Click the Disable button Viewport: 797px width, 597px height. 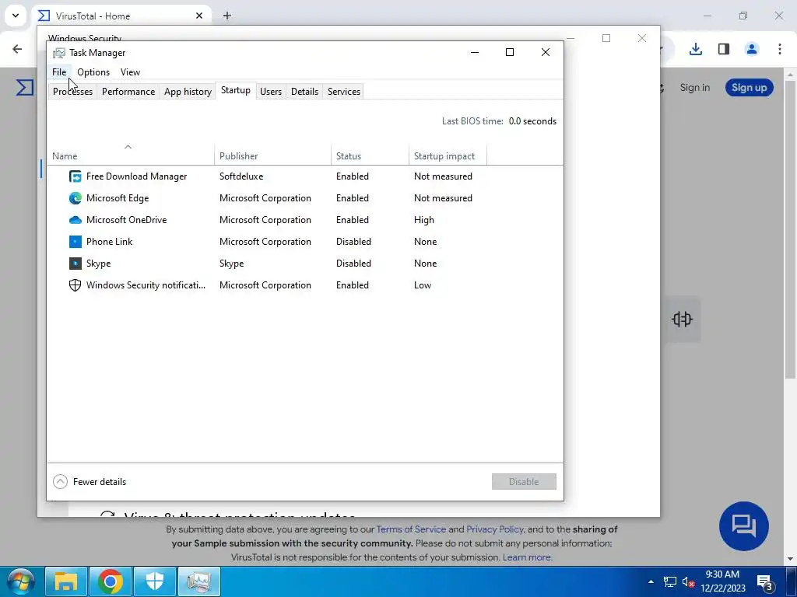pyautogui.click(x=524, y=482)
